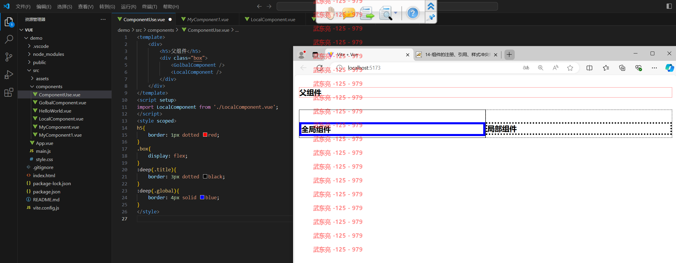Viewport: 676px width, 263px height.
Task: Click components in the breadcrumb path
Action: click(x=161, y=30)
